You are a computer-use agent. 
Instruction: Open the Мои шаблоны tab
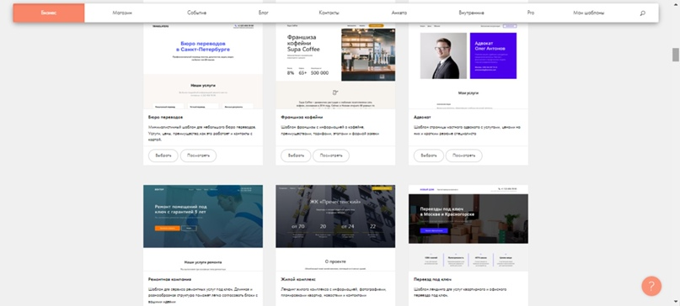point(588,13)
